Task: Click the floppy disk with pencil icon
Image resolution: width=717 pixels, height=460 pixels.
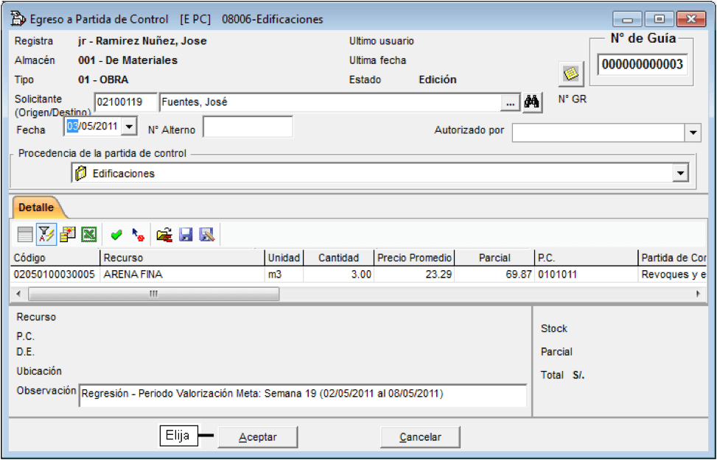Action: (207, 235)
